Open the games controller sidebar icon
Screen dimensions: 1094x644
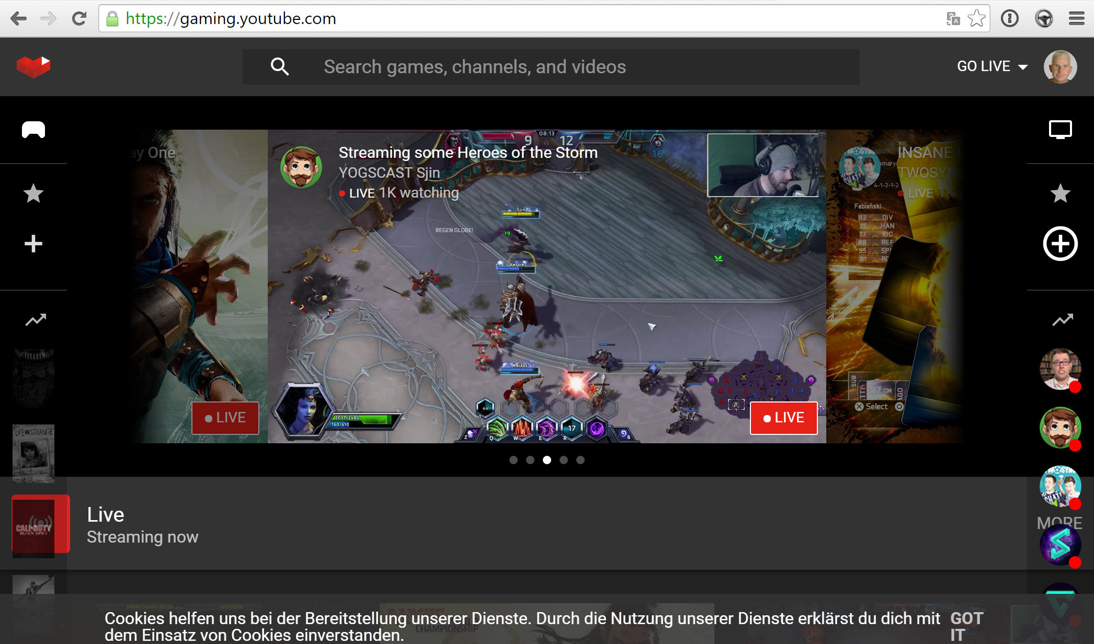[33, 130]
